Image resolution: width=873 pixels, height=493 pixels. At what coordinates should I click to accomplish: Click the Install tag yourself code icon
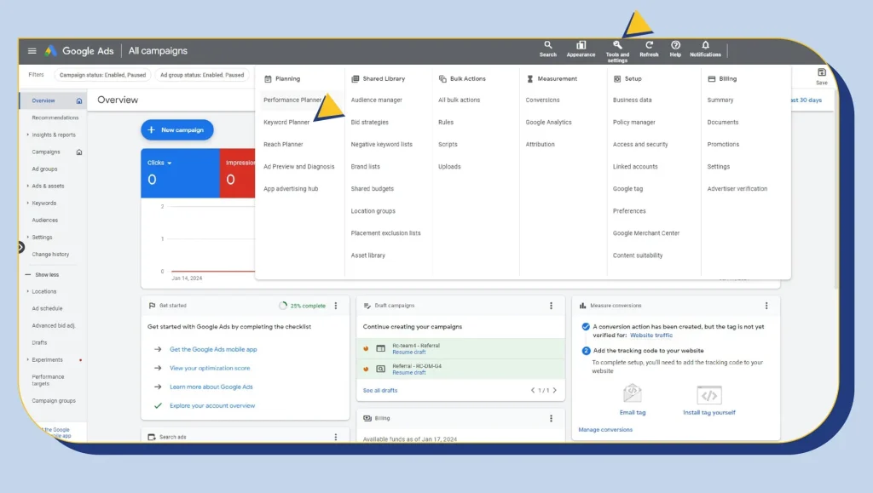pyautogui.click(x=708, y=395)
